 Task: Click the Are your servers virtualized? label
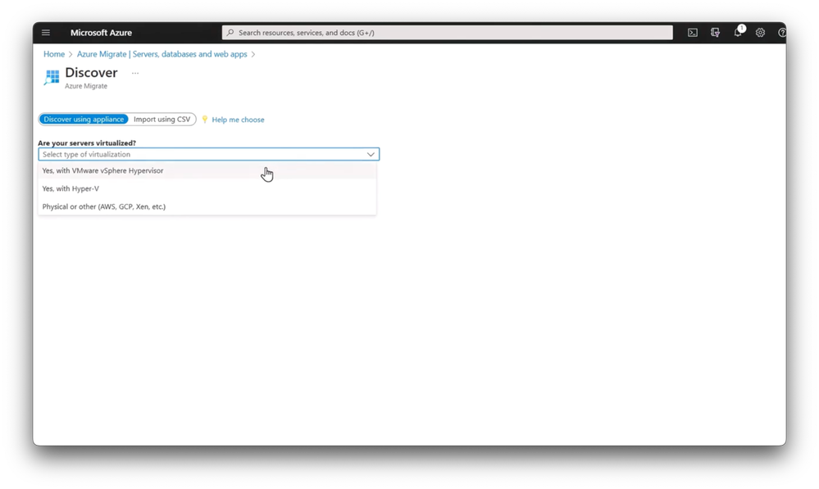tap(87, 143)
